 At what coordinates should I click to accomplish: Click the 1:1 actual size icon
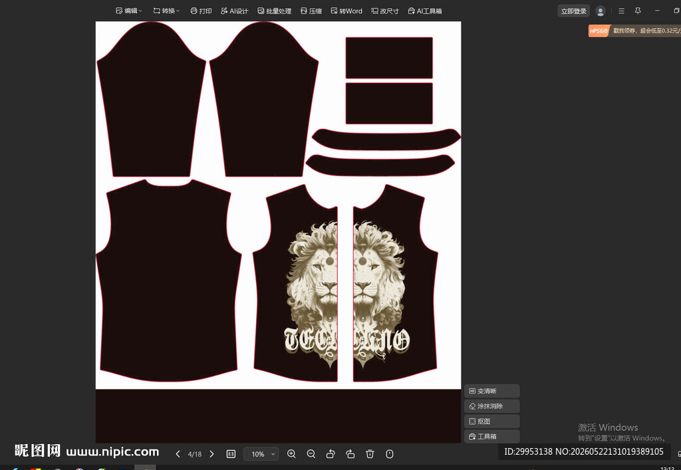pos(231,454)
